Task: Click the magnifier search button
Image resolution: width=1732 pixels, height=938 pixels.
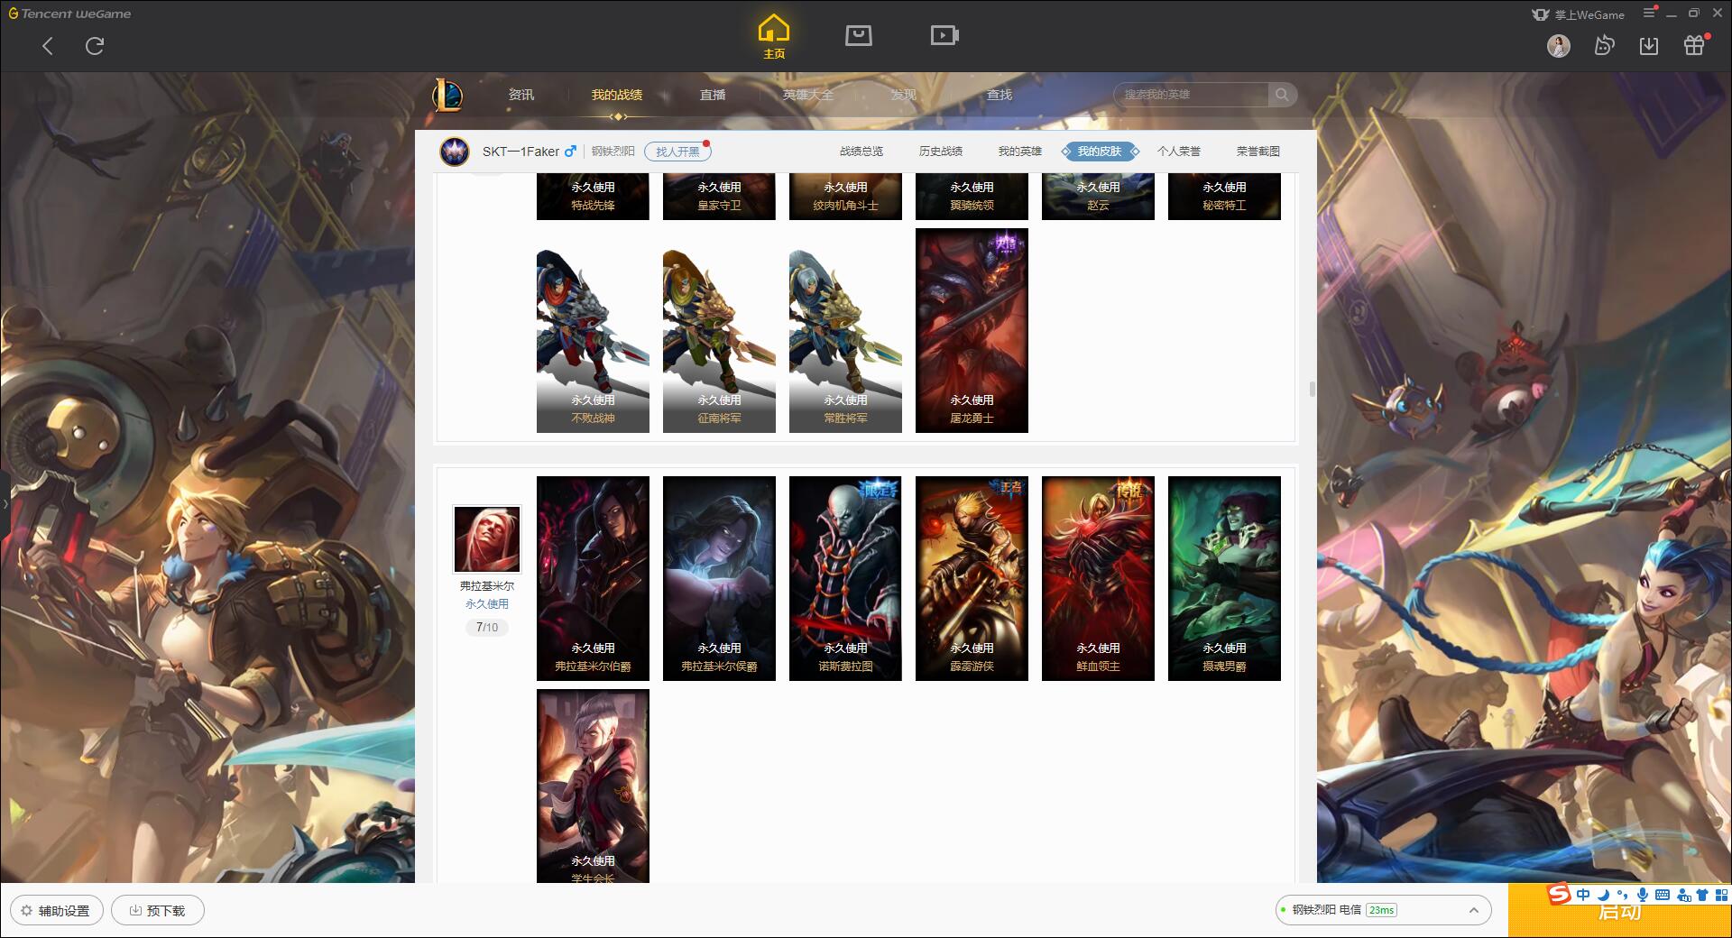Action: click(1282, 95)
